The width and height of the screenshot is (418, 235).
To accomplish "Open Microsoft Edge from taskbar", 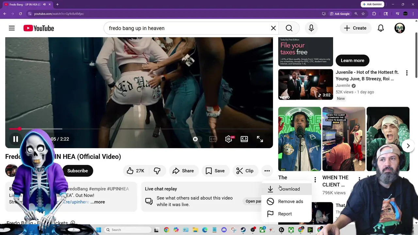I will [205, 230].
